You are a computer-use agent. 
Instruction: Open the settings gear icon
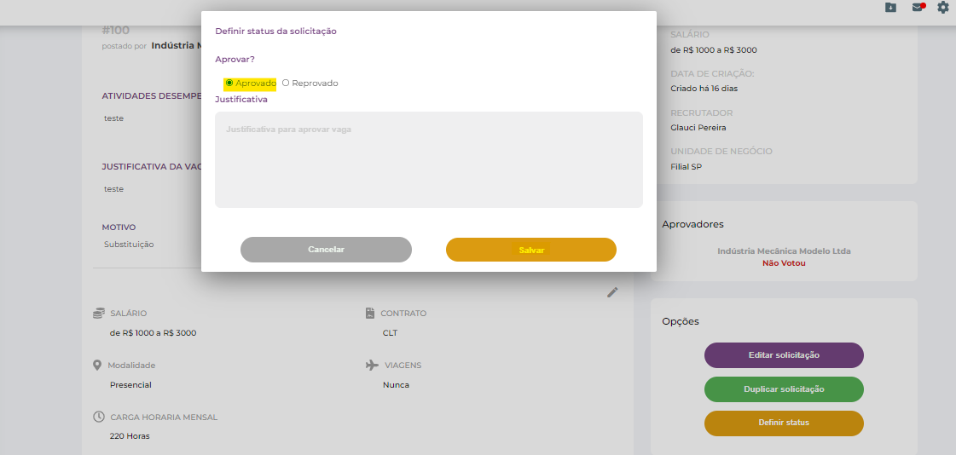[942, 8]
